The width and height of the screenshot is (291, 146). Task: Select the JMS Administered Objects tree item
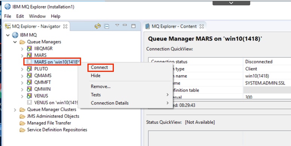pos(53,116)
